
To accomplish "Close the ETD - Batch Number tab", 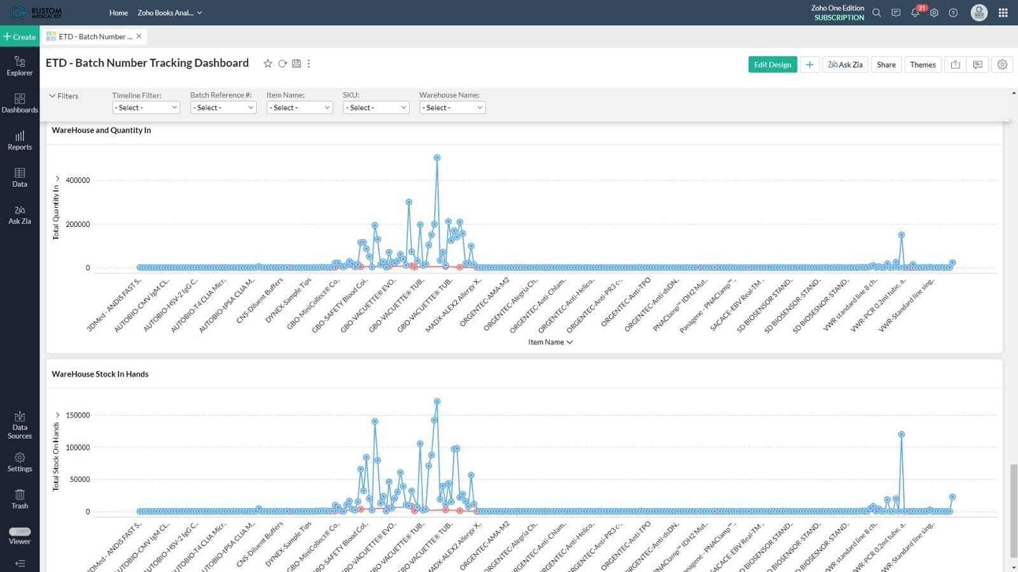I will point(139,36).
